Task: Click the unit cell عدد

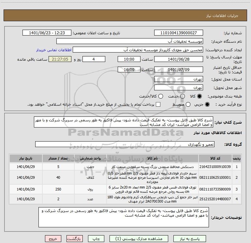Action: (x=90, y=199)
